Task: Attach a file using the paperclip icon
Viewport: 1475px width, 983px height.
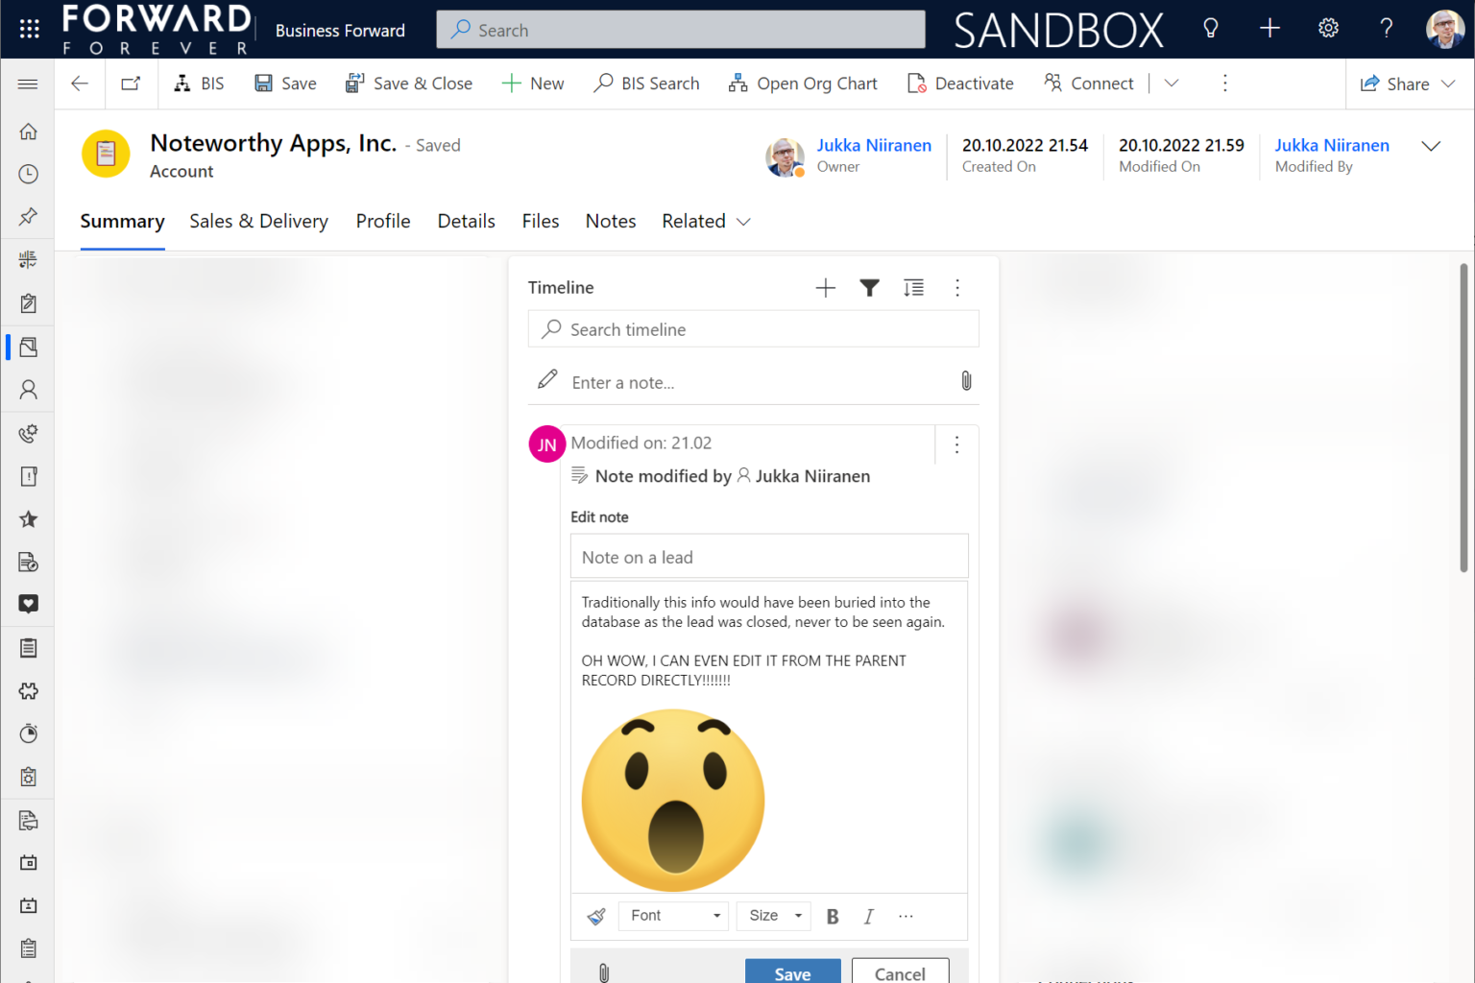Action: point(966,381)
